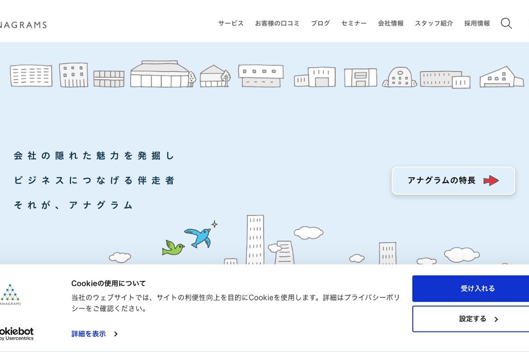Open the スタッフ紹介 page

(x=434, y=23)
